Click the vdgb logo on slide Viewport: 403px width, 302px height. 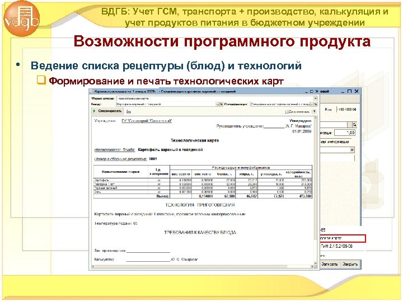coord(22,19)
